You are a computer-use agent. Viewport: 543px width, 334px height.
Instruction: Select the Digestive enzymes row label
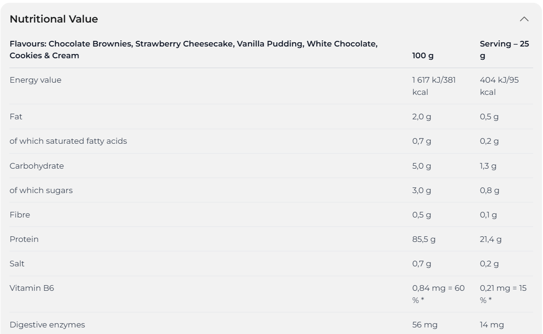[x=47, y=325]
